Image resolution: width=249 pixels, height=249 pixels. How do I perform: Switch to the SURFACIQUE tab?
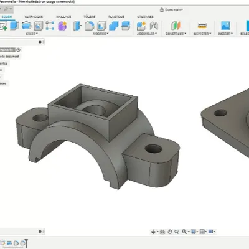pos(34,17)
